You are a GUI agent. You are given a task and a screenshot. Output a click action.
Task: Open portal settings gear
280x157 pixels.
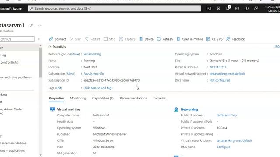tap(237, 8)
